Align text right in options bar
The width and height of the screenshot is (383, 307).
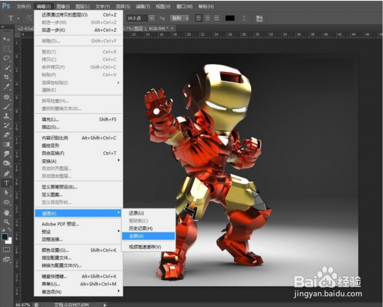coord(216,18)
